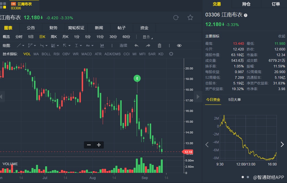This screenshot has width=287, height=183.
Task: Click the redo arrow in drawing toolbar
Action: click(148, 45)
